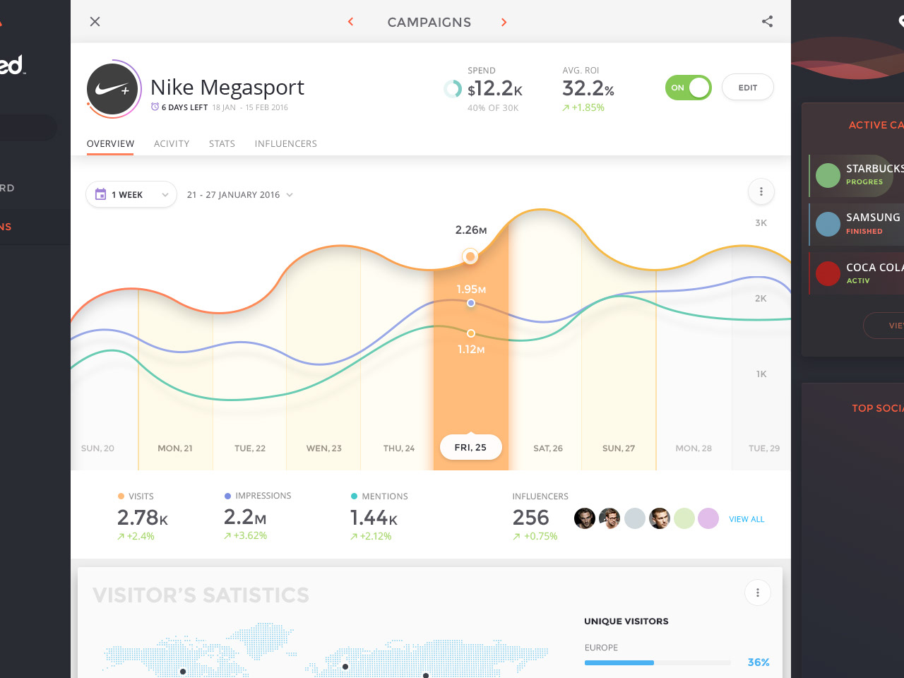Toggle the campaign ON switch off

(688, 88)
